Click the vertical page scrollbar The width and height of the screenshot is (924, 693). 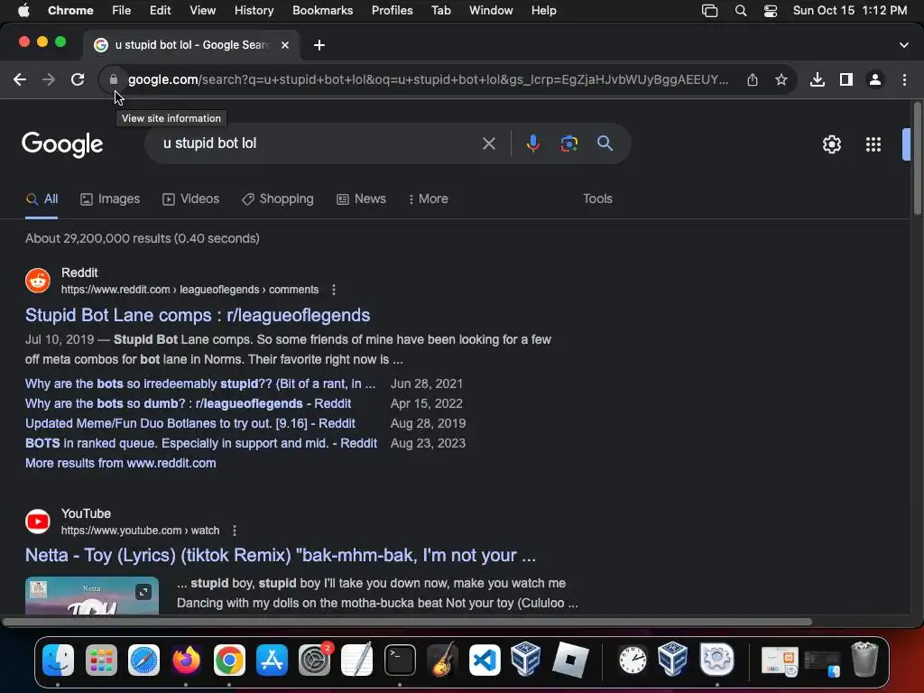click(x=918, y=159)
